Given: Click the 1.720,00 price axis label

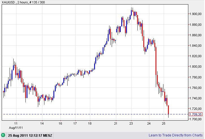Looking at the screenshot, I should [x=196, y=109].
